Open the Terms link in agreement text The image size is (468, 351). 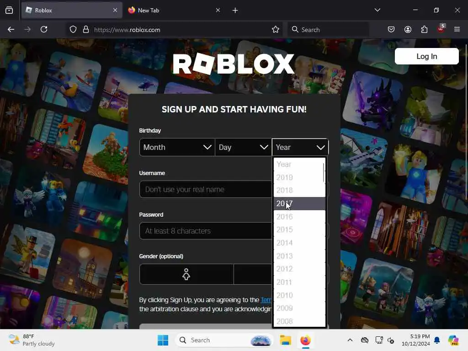click(x=266, y=300)
